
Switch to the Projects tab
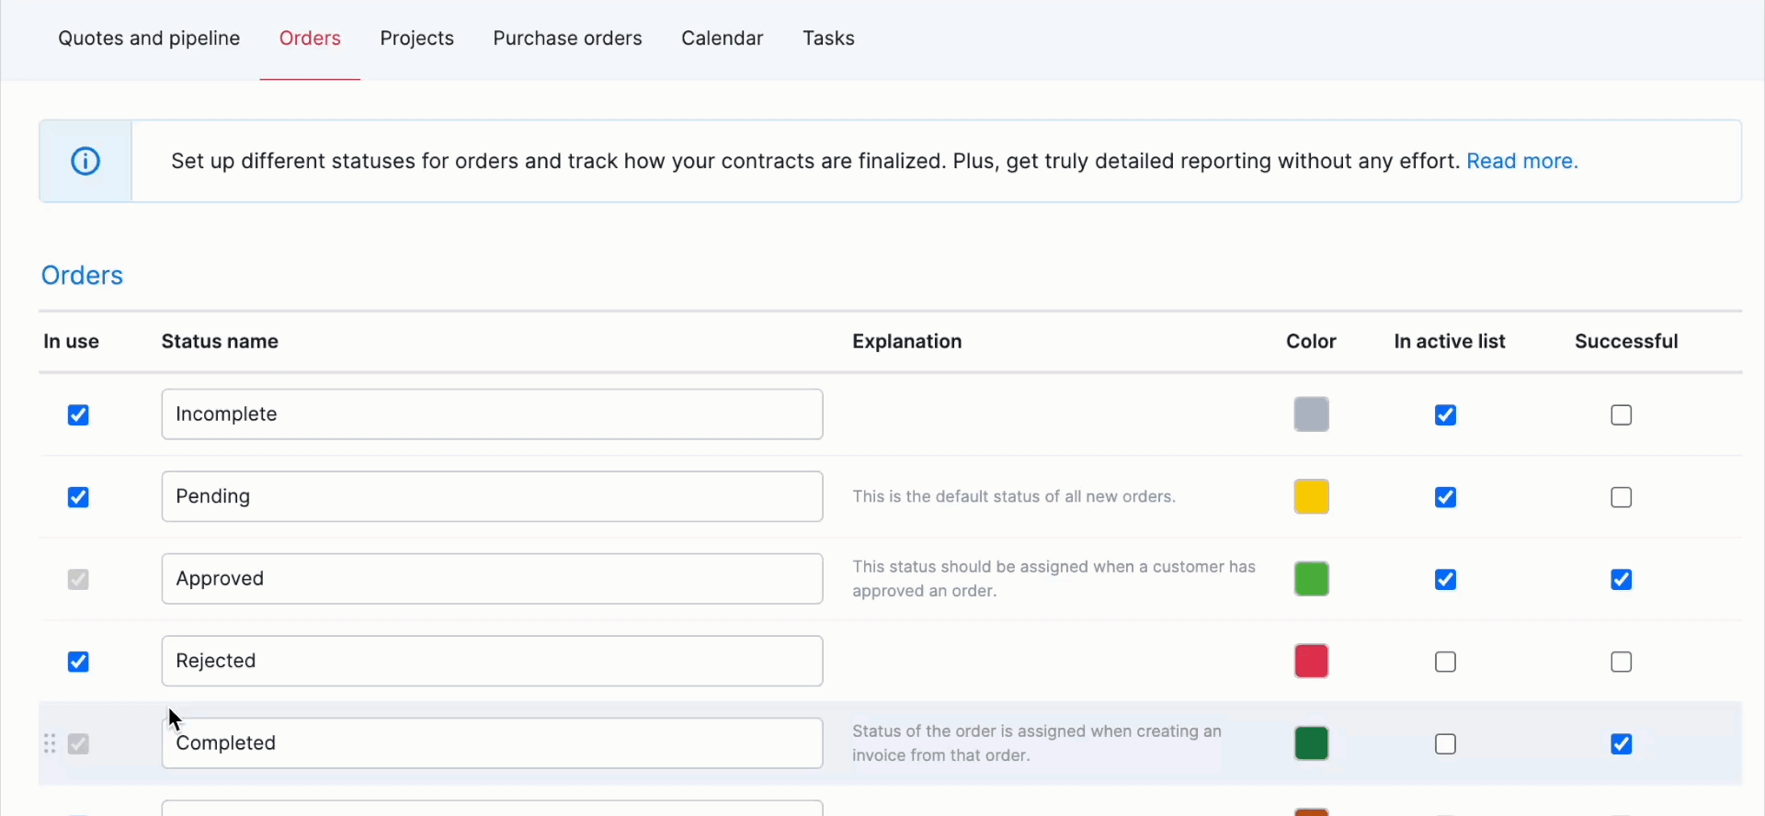coord(417,39)
